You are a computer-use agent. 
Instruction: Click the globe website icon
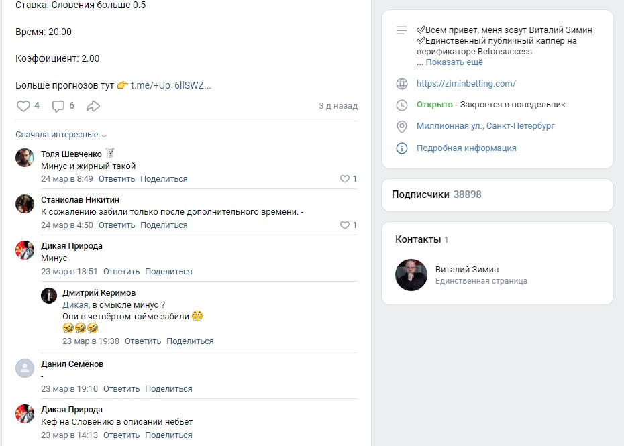[x=402, y=84]
